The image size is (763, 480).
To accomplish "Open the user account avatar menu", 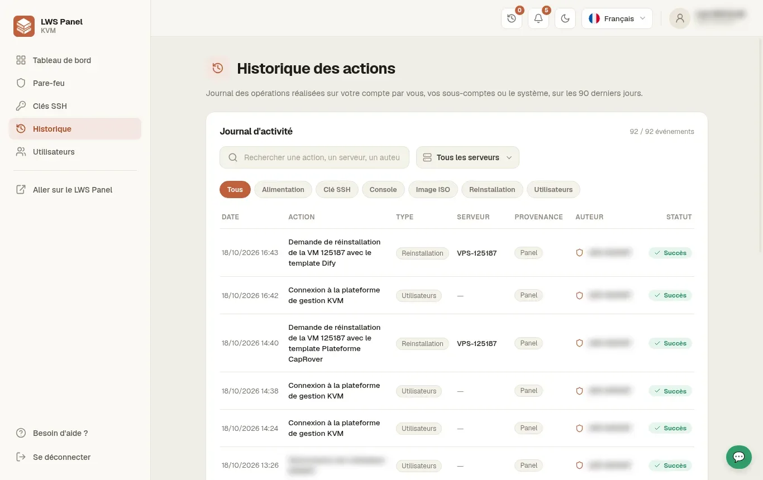I will click(680, 18).
